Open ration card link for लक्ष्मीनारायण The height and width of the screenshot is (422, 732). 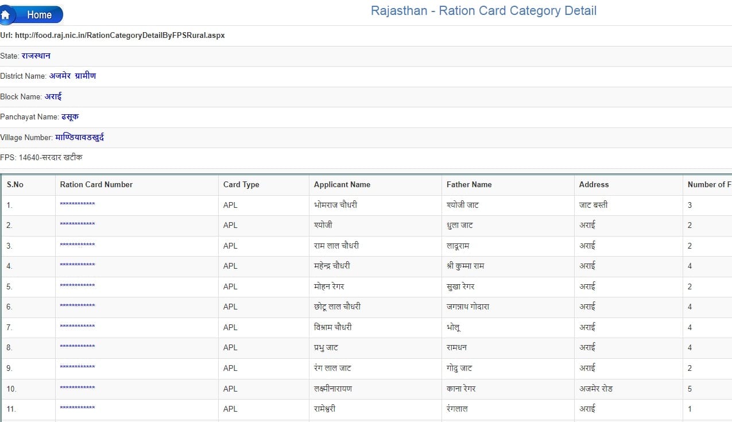[78, 388]
